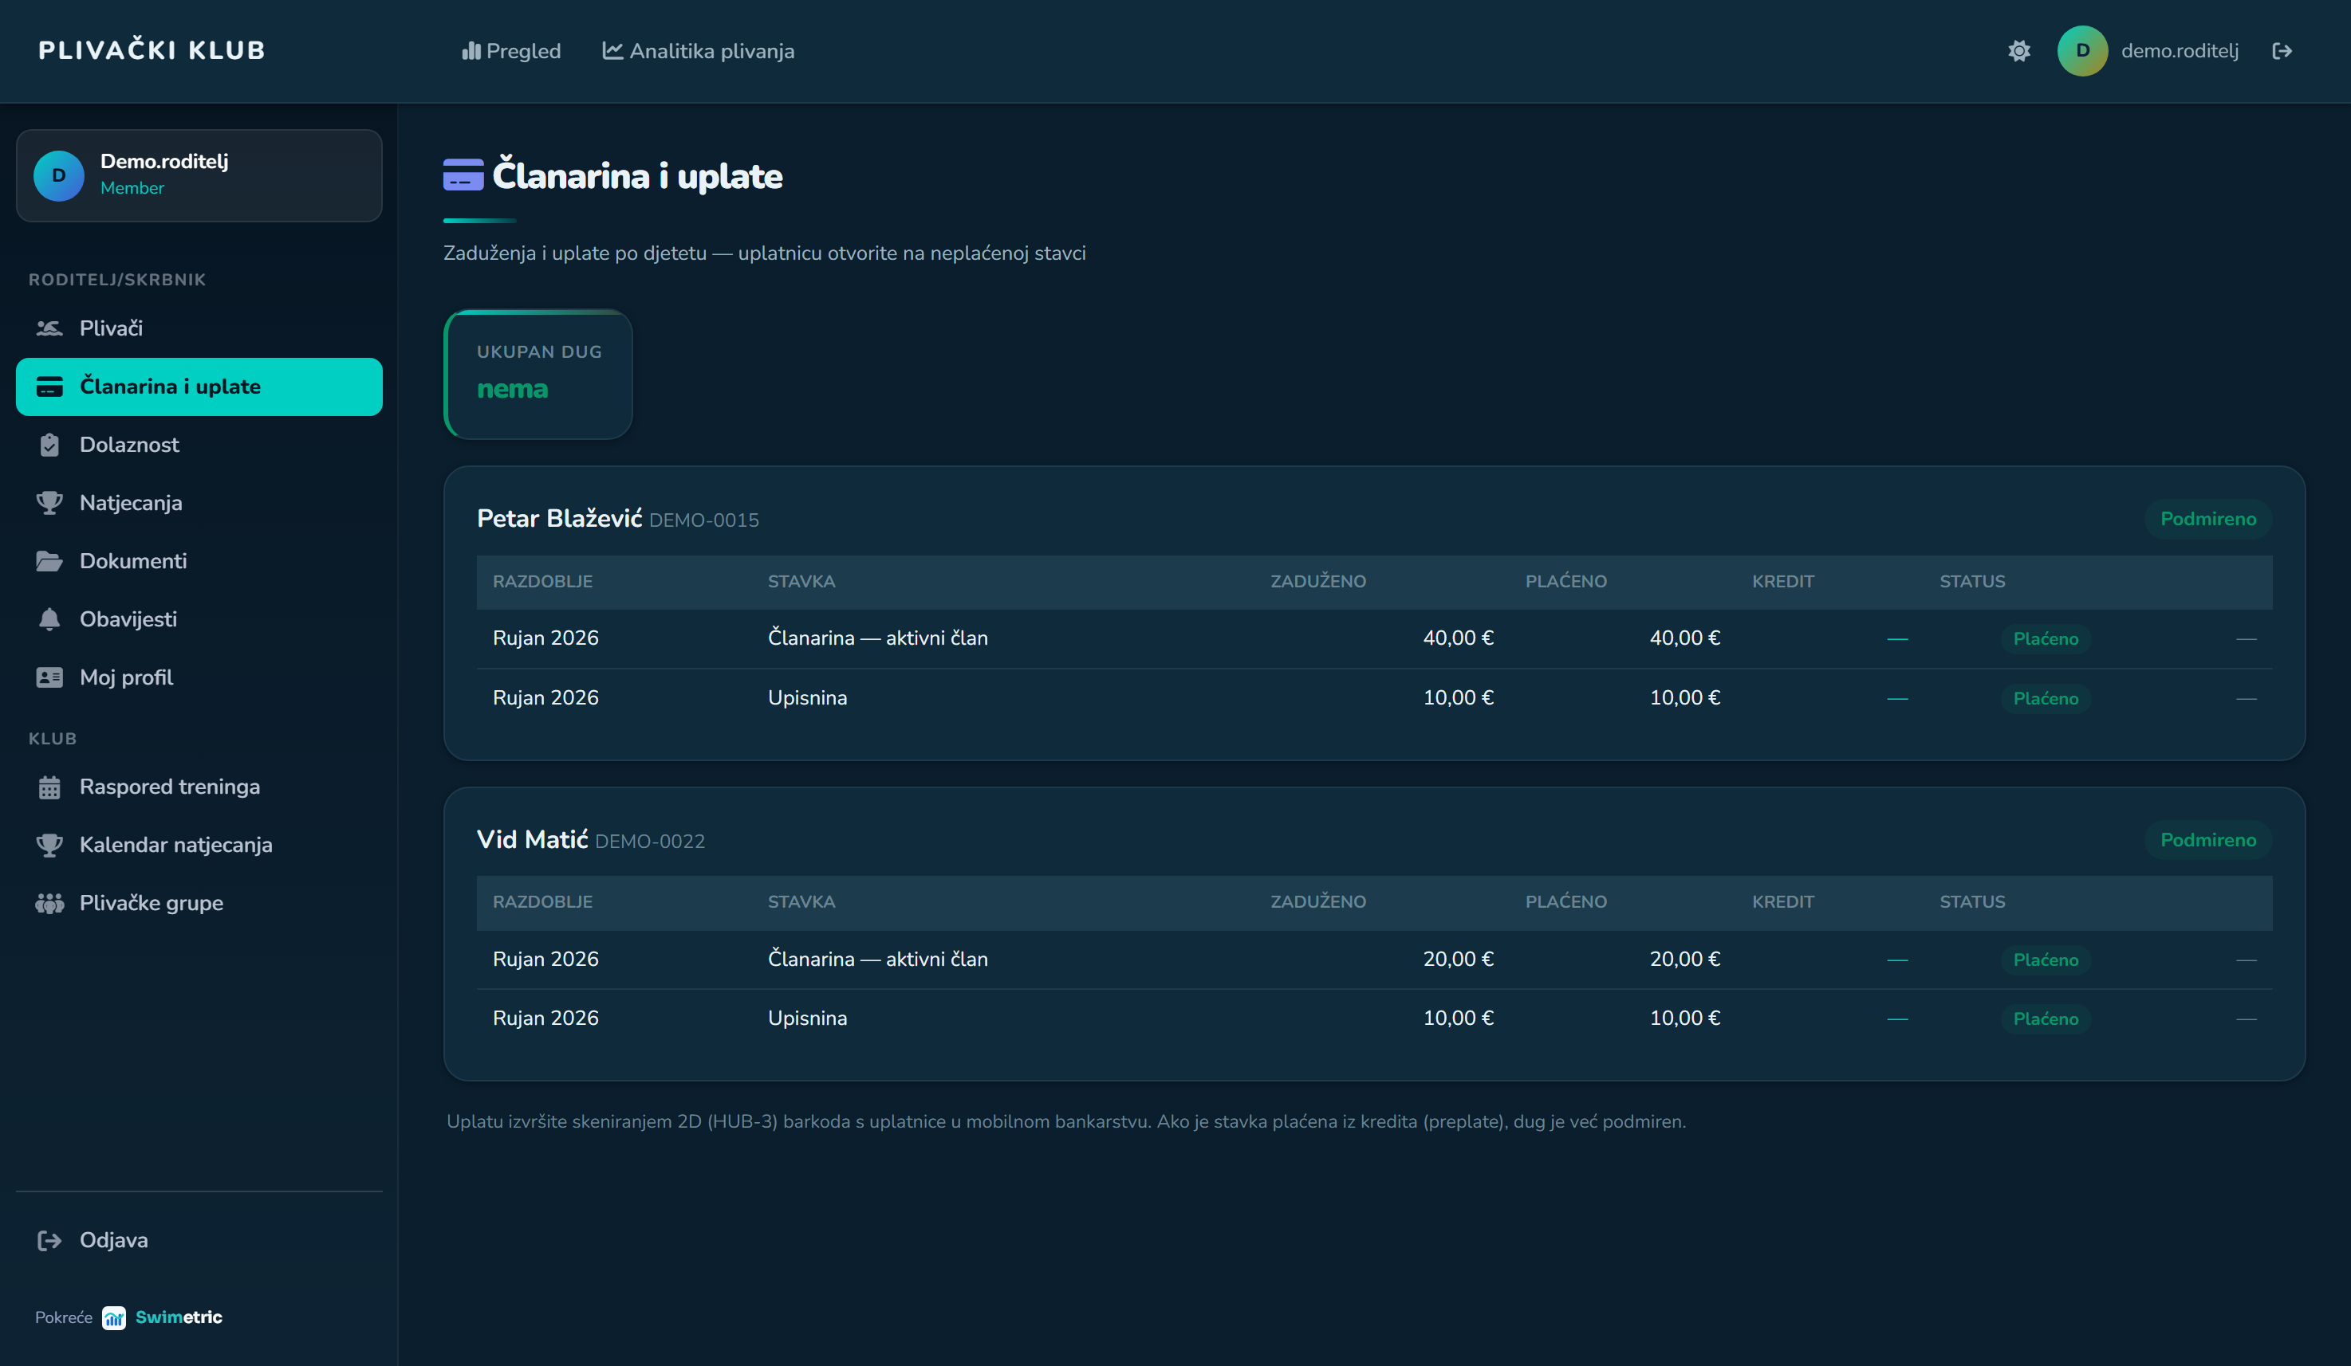
Task: Click the 40,00 € Zaduženo amount
Action: [x=1458, y=638]
